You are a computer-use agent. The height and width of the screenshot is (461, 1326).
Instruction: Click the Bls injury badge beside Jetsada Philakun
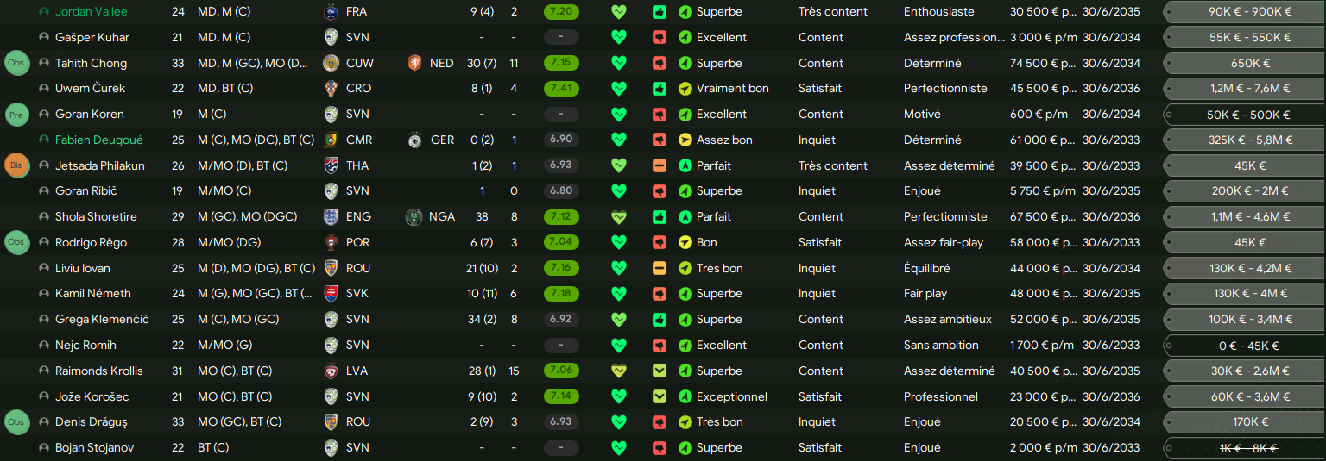16,165
